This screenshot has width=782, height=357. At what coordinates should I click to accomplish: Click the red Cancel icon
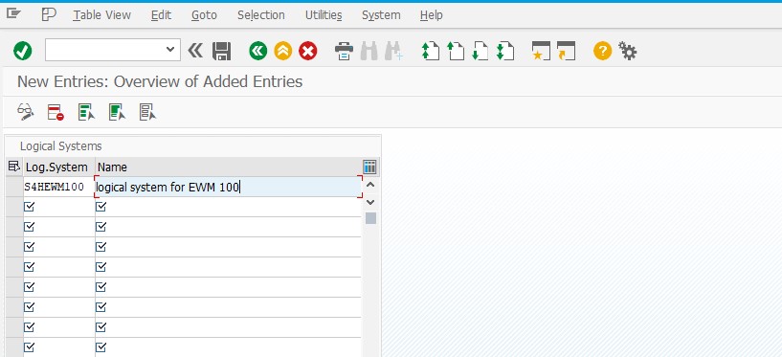(307, 51)
